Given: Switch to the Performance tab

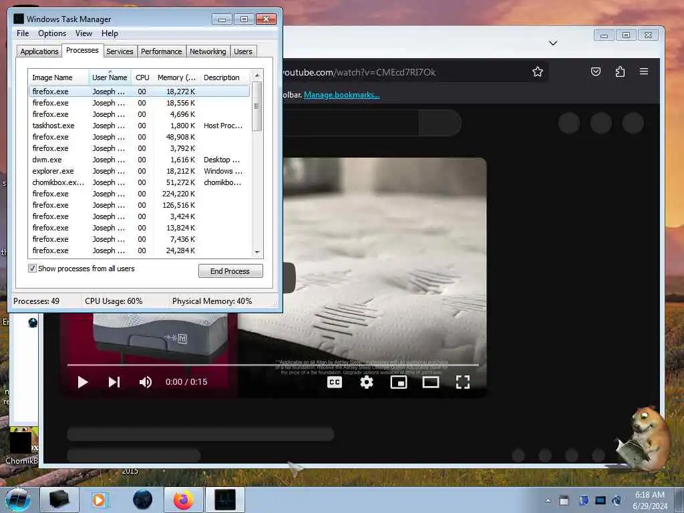Looking at the screenshot, I should click(161, 51).
